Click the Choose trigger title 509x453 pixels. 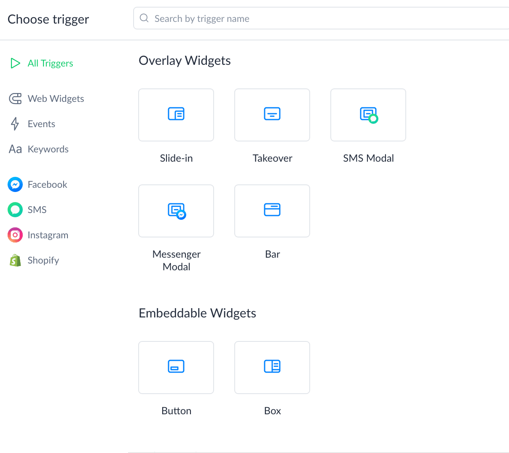[48, 19]
